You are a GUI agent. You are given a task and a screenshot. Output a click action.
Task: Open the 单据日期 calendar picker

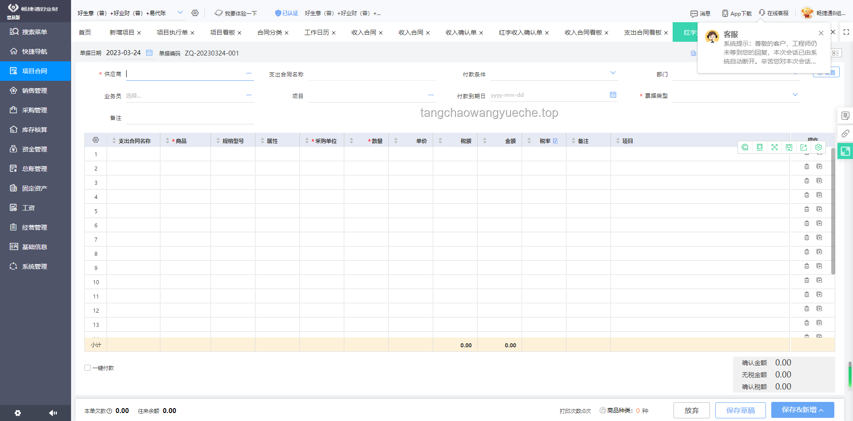(x=149, y=52)
